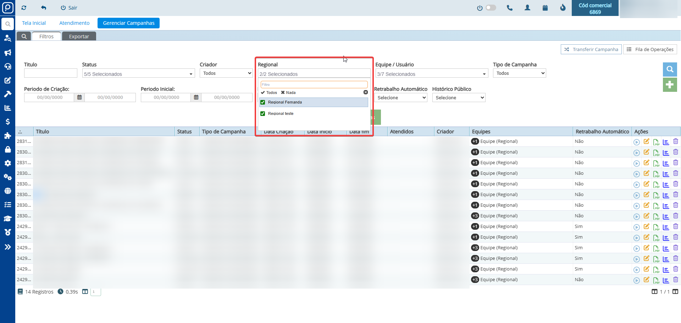Click the refresh icon in top bar

(24, 8)
